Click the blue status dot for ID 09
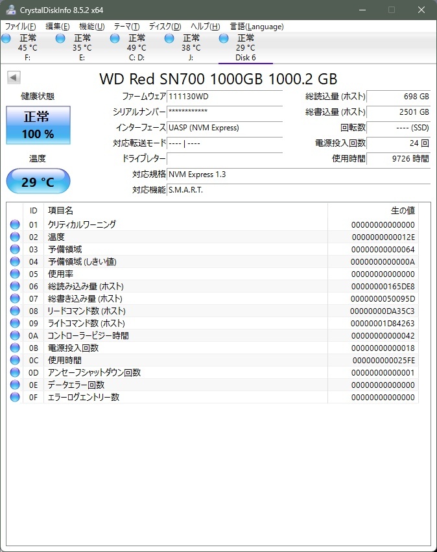Viewport: 437px width, 552px height. point(15,323)
